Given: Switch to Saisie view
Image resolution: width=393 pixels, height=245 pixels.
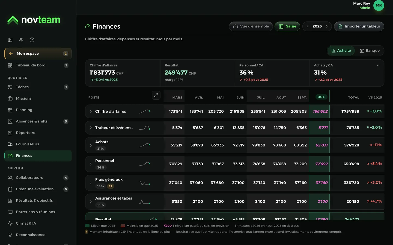Looking at the screenshot, I should 287,26.
